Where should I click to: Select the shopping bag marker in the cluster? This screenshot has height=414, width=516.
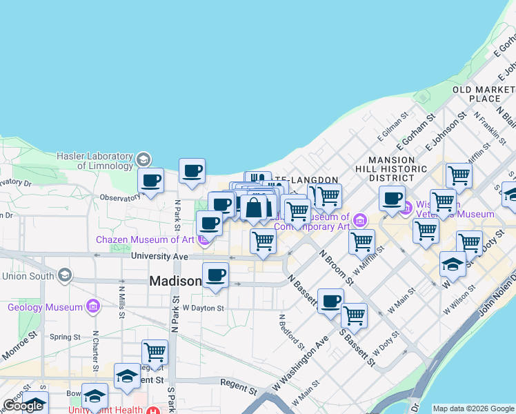pyautogui.click(x=254, y=207)
